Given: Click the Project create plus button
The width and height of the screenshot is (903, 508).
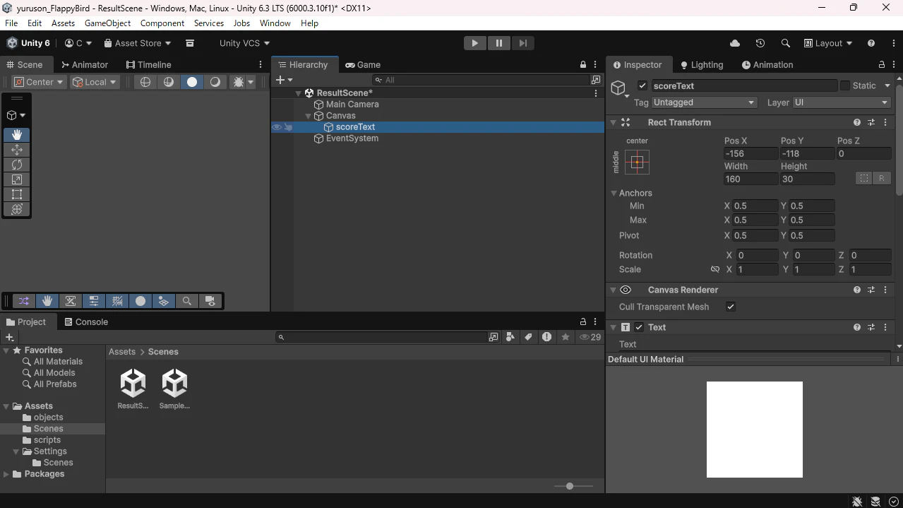Looking at the screenshot, I should [x=10, y=337].
